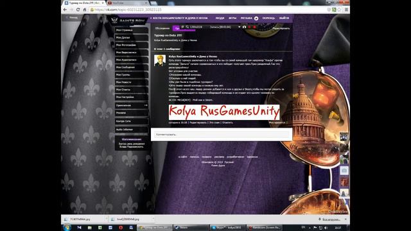The image size is (411, 231).
Task: Switch to Skype in the taskbar
Action: (x=227, y=228)
